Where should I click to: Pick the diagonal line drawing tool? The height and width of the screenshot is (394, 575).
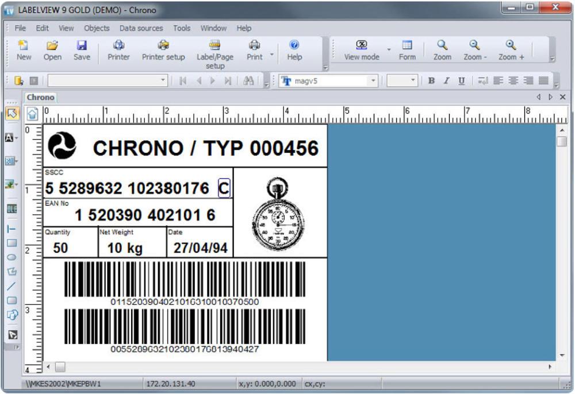coord(11,285)
